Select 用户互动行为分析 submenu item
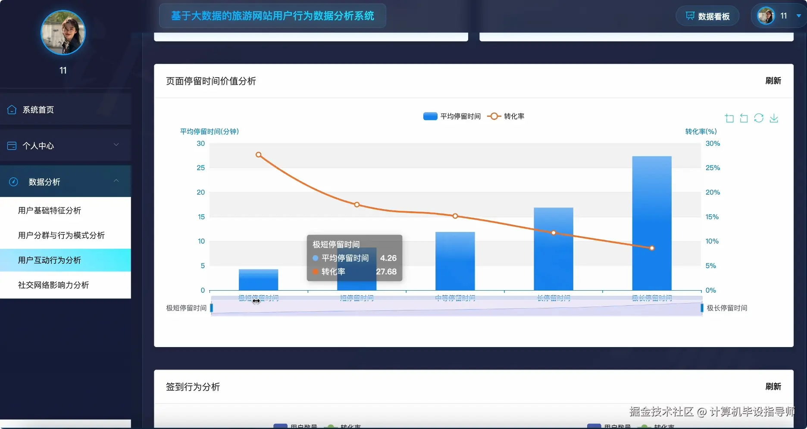 click(66, 260)
